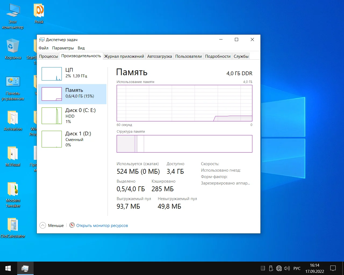Image resolution: width=344 pixels, height=275 pixels.
Task: Open the Параметры menu
Action: 63,48
